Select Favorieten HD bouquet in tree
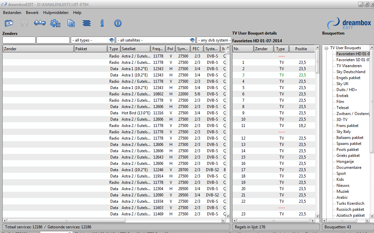 click(353, 54)
